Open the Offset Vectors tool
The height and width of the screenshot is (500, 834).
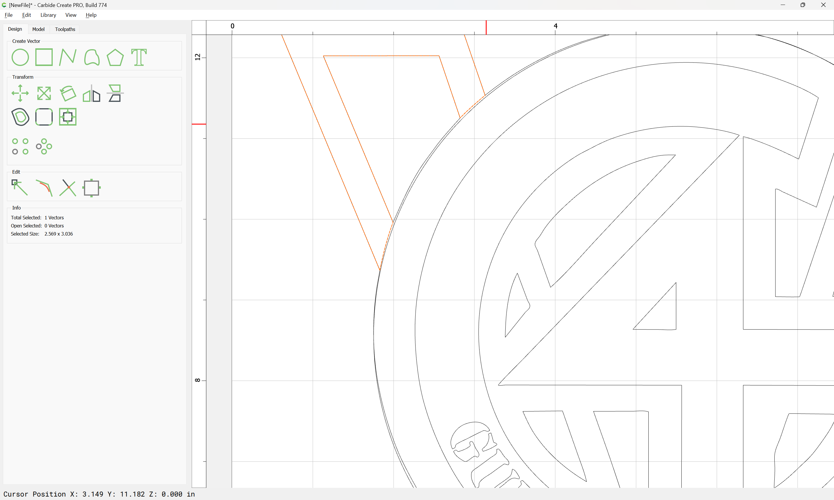pos(20,117)
